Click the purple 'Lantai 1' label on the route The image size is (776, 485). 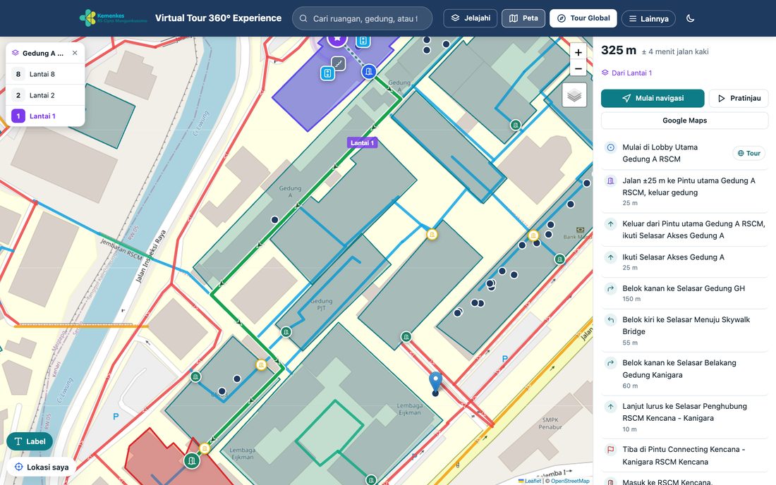(363, 143)
